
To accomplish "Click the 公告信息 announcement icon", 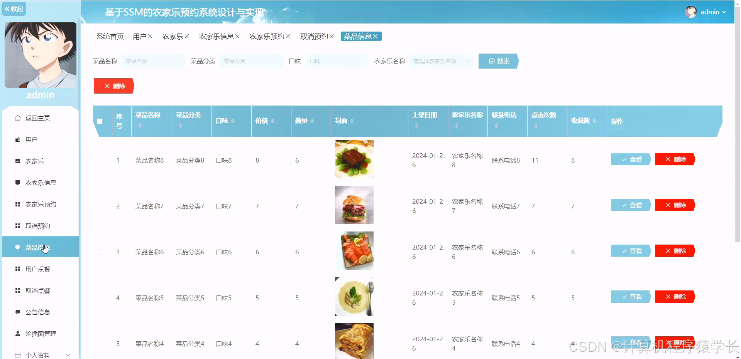I will [17, 312].
